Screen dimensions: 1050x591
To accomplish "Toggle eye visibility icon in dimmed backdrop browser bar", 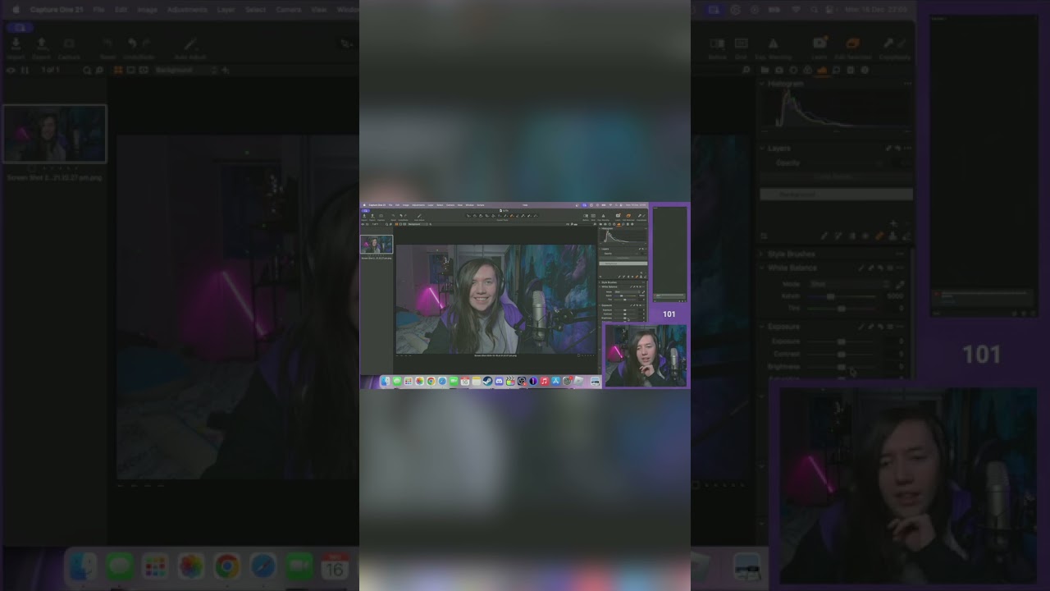I will click(11, 71).
